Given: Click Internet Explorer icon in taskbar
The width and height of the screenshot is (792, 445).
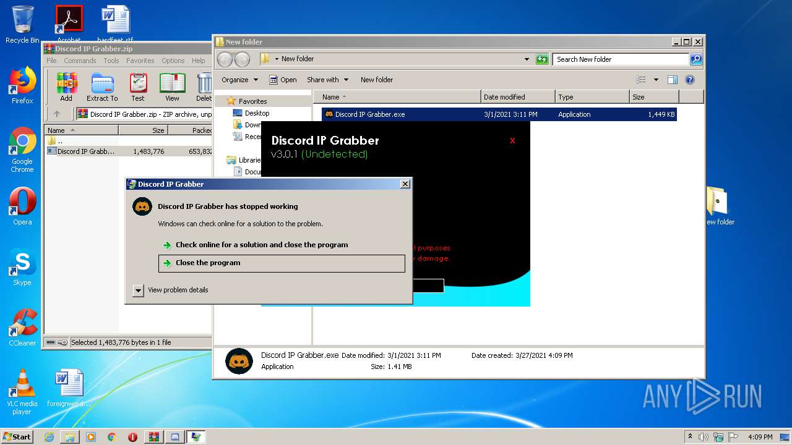Looking at the screenshot, I should 49,437.
